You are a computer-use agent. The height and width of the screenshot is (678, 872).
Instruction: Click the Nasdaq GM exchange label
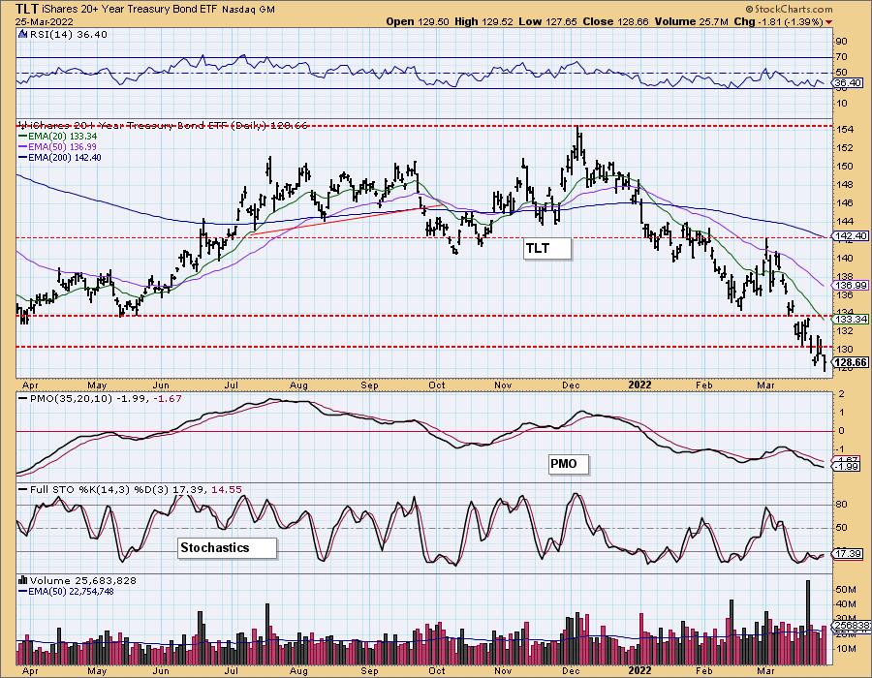249,10
